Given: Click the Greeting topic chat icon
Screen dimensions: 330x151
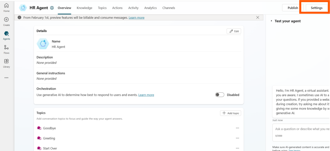Looking at the screenshot, I should (39, 138).
